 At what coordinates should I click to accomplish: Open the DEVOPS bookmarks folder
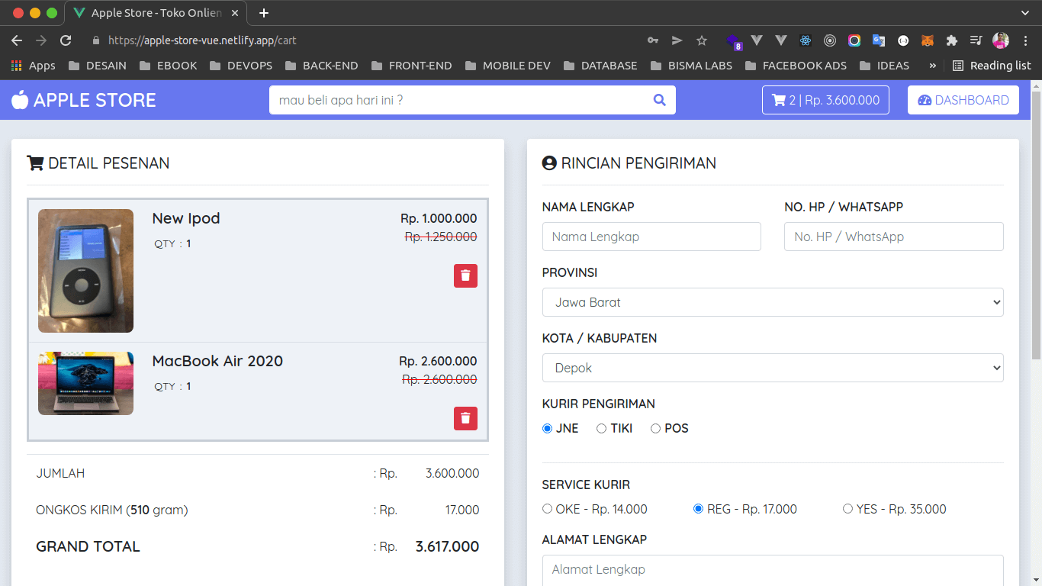click(241, 66)
